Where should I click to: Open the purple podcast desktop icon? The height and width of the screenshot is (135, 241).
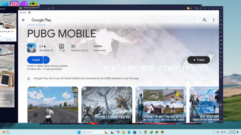click(x=24, y=4)
